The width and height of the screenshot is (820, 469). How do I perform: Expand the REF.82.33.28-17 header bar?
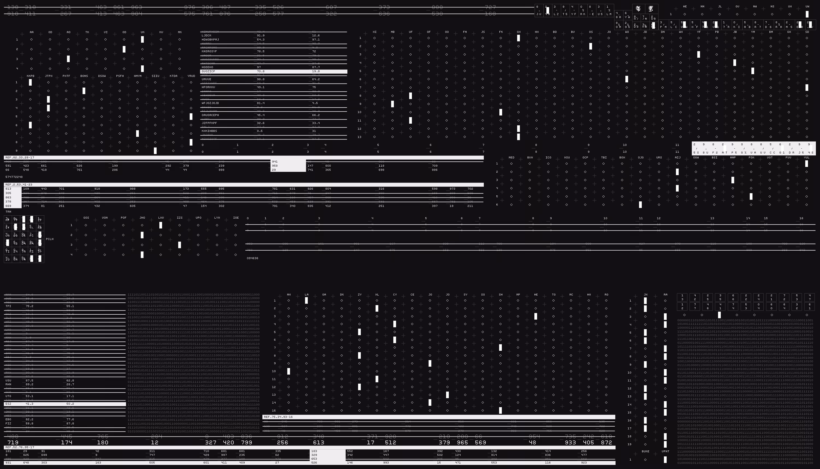pos(244,158)
